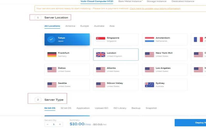206x129 pixels.
Task: Filter locations by Europe
Action: [x=85, y=26]
